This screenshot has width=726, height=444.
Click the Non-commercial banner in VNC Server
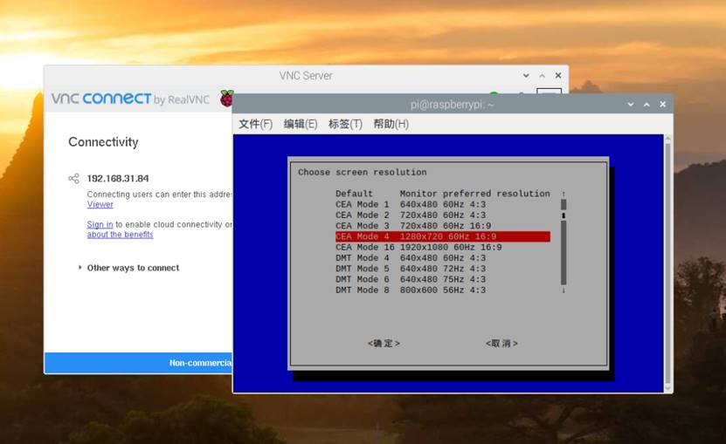[138, 363]
